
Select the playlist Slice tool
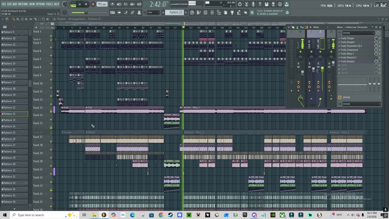point(35,19)
